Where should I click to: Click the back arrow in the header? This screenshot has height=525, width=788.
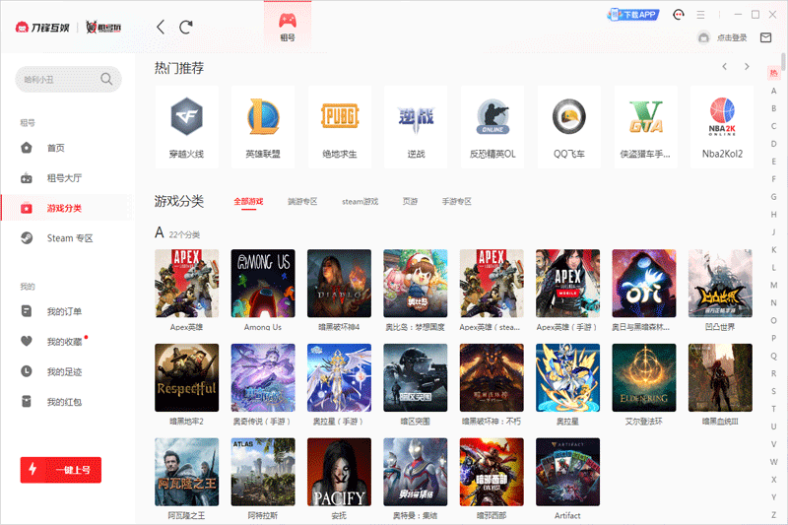coord(161,27)
